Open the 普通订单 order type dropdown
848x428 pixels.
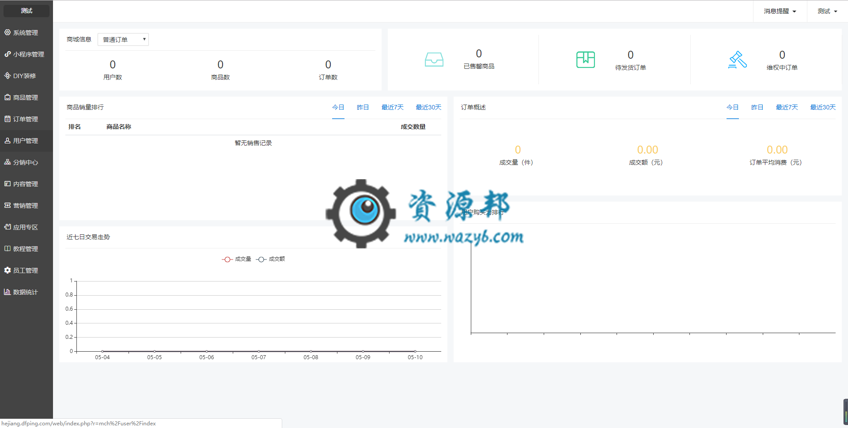[x=123, y=40]
